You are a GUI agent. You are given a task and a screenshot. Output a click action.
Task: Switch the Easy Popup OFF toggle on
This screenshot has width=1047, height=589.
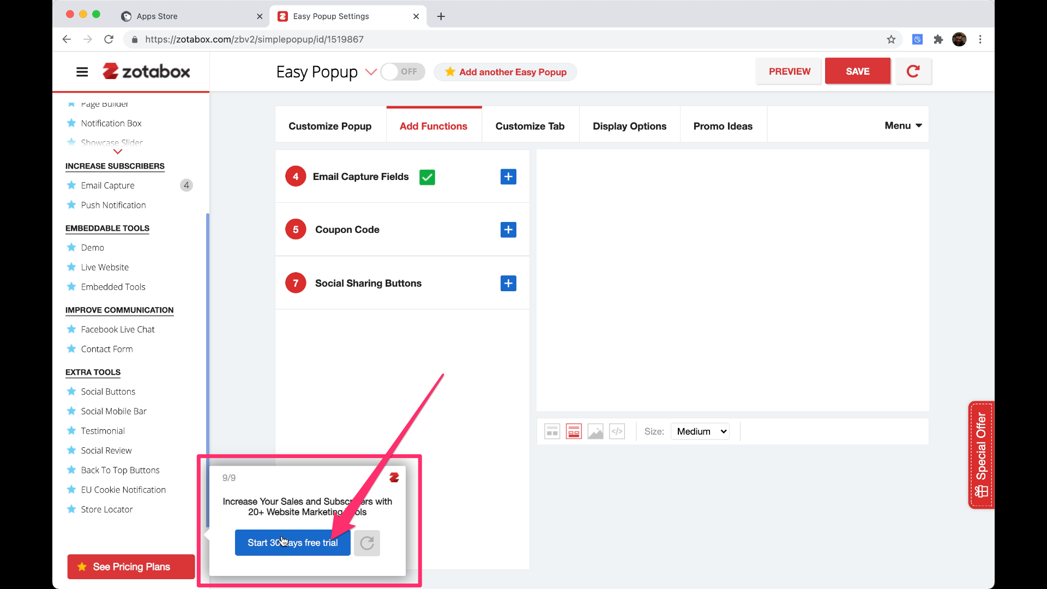coord(402,71)
